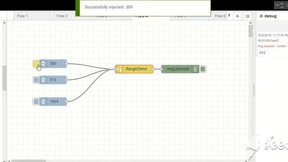The width and height of the screenshot is (288, 162).
Task: Dismiss the Successfully injected notification
Action: (x=143, y=8)
